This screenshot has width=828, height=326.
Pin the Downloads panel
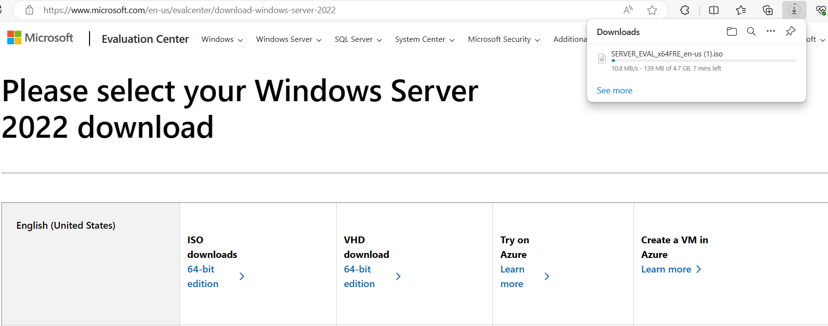[x=791, y=32]
